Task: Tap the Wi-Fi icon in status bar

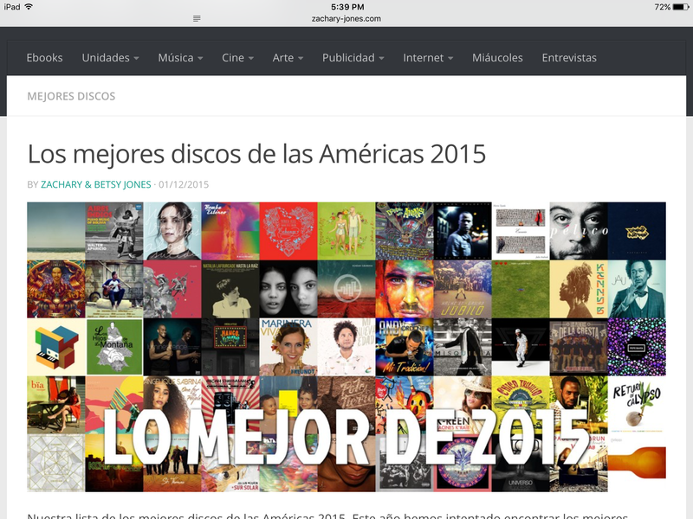Action: coord(29,7)
